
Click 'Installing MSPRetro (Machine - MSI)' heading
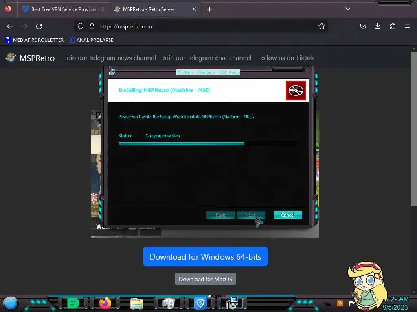click(164, 90)
